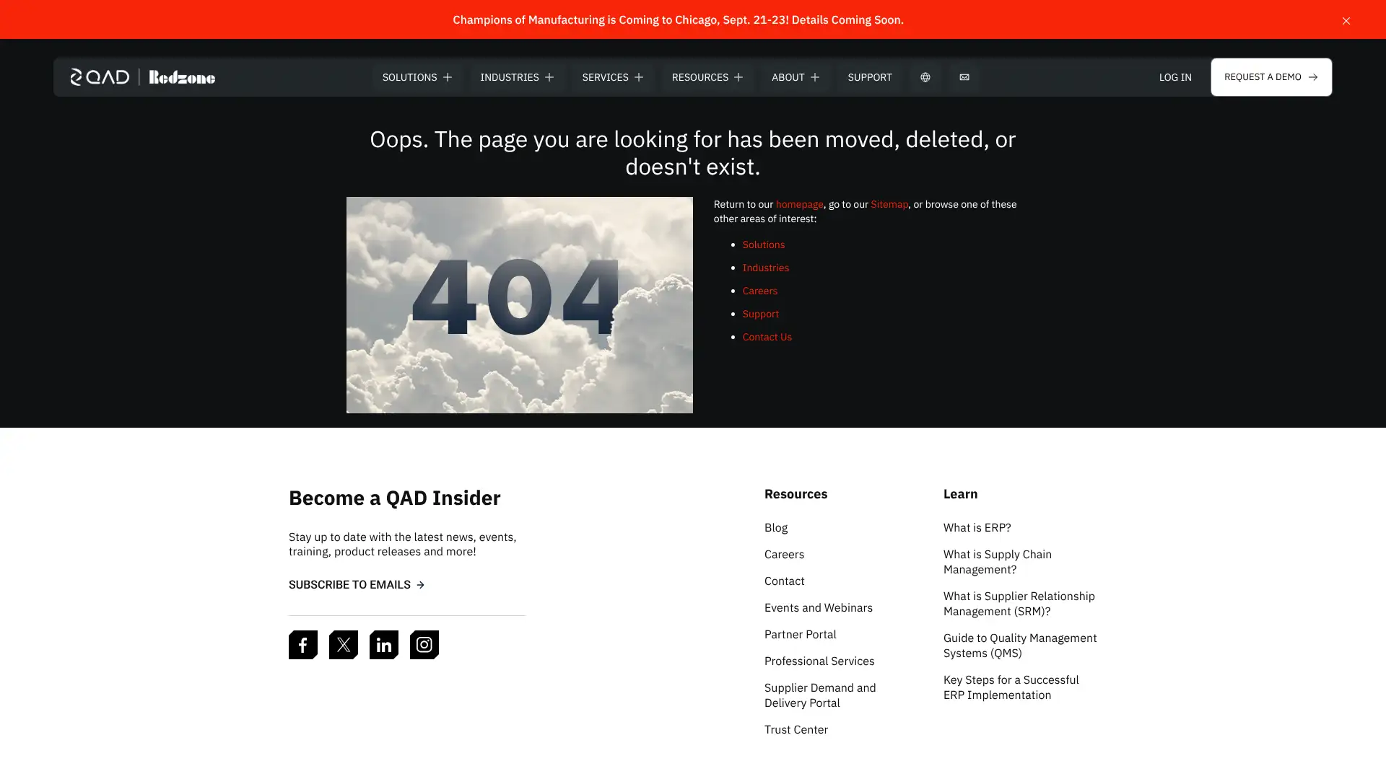Follow the homepage link
This screenshot has height=779, width=1386.
(799, 204)
